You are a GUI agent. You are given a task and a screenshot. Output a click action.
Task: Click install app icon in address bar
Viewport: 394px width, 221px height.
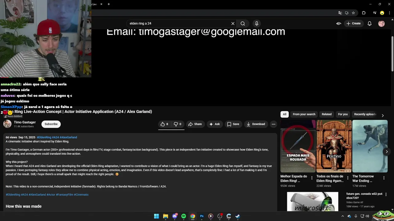347,13
